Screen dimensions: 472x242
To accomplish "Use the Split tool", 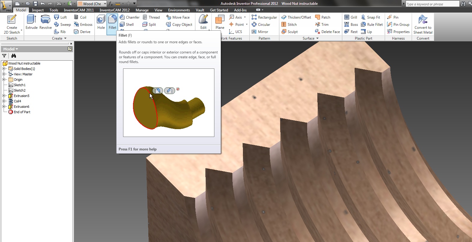I will [x=149, y=25].
